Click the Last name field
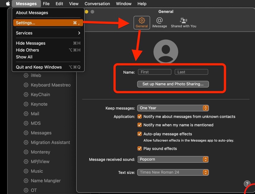The height and width of the screenshot is (194, 255). (x=191, y=72)
